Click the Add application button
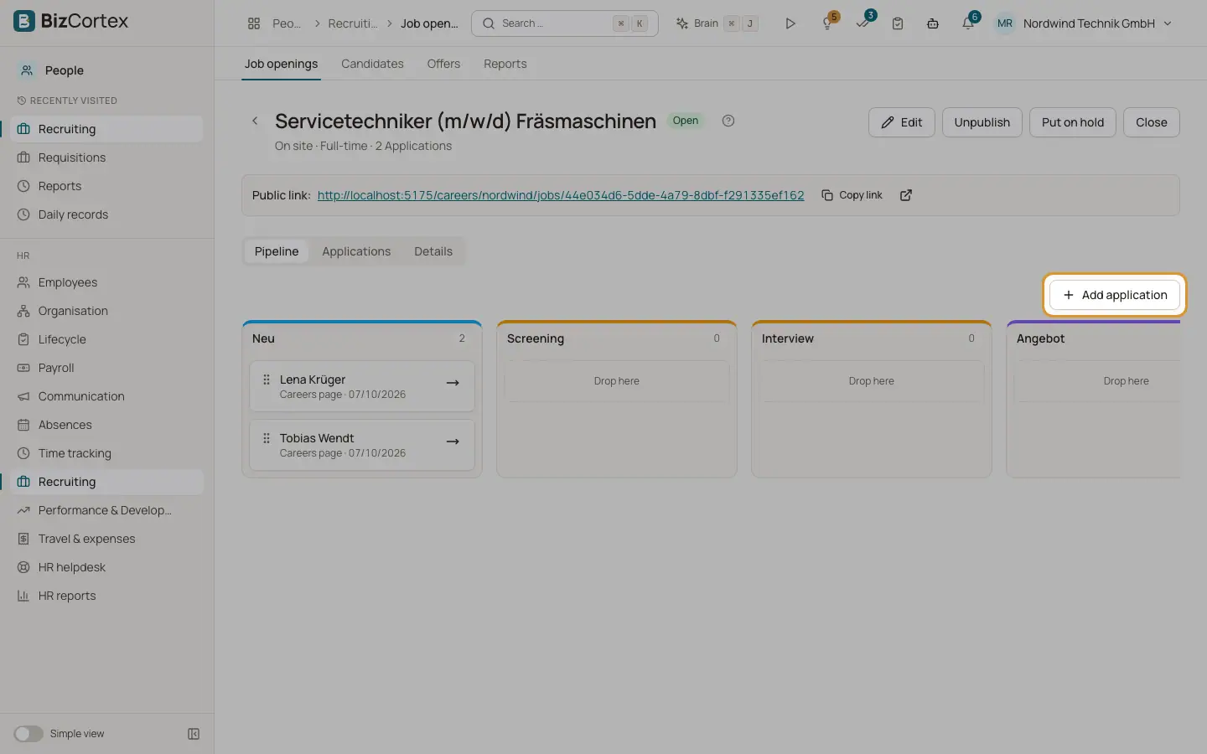The width and height of the screenshot is (1207, 754). click(x=1115, y=295)
